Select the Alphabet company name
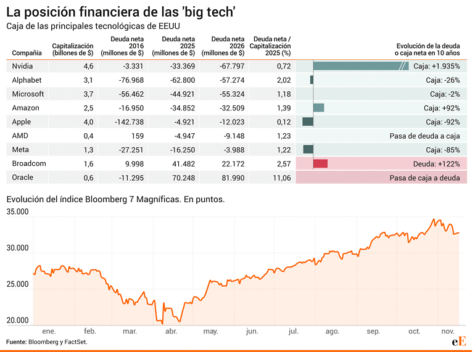The height and width of the screenshot is (352, 475). pos(27,80)
